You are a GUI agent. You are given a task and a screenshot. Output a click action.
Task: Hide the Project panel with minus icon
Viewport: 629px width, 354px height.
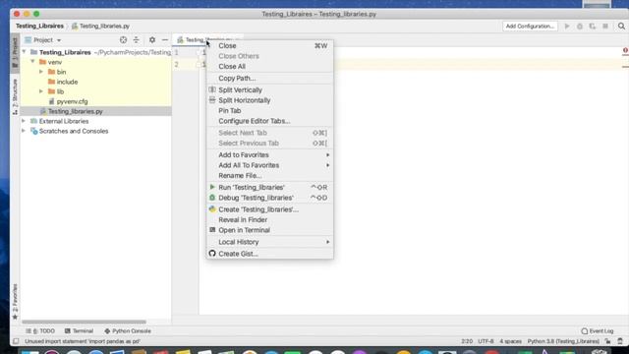(x=165, y=39)
